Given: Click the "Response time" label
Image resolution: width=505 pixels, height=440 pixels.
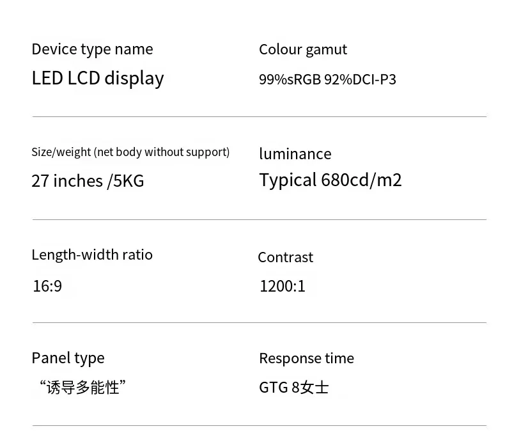Looking at the screenshot, I should point(306,358).
